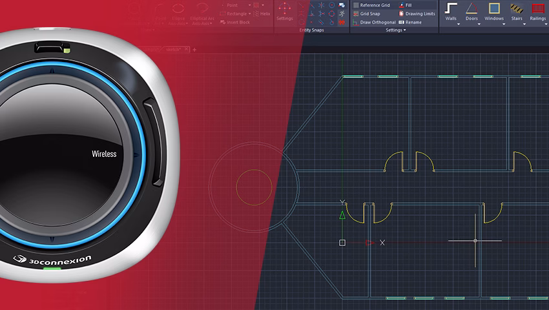
Task: Click the Drawing Limits button
Action: (x=417, y=14)
